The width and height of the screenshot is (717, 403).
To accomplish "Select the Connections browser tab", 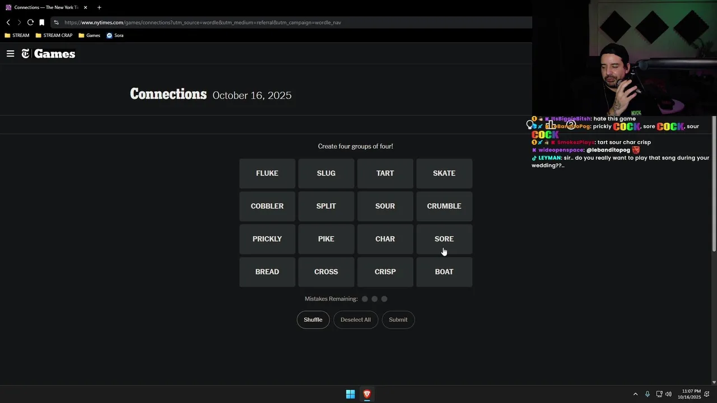I will click(x=46, y=7).
